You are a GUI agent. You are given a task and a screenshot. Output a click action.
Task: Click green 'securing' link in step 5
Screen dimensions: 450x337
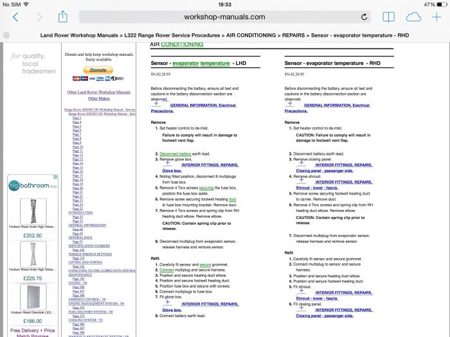[206, 188]
